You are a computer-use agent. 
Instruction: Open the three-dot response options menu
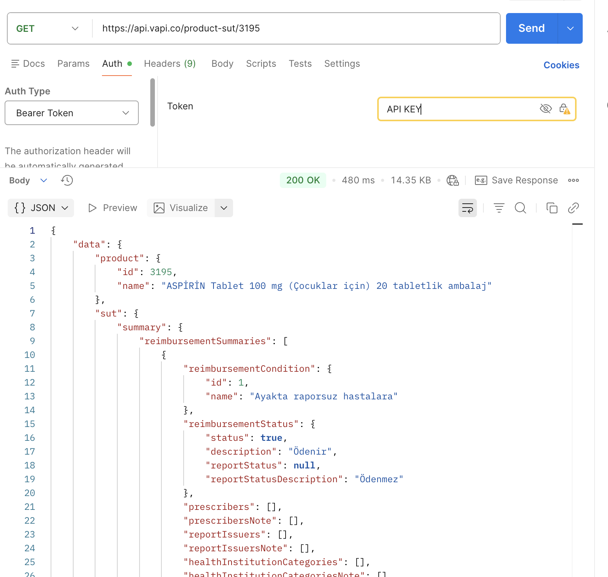click(573, 180)
